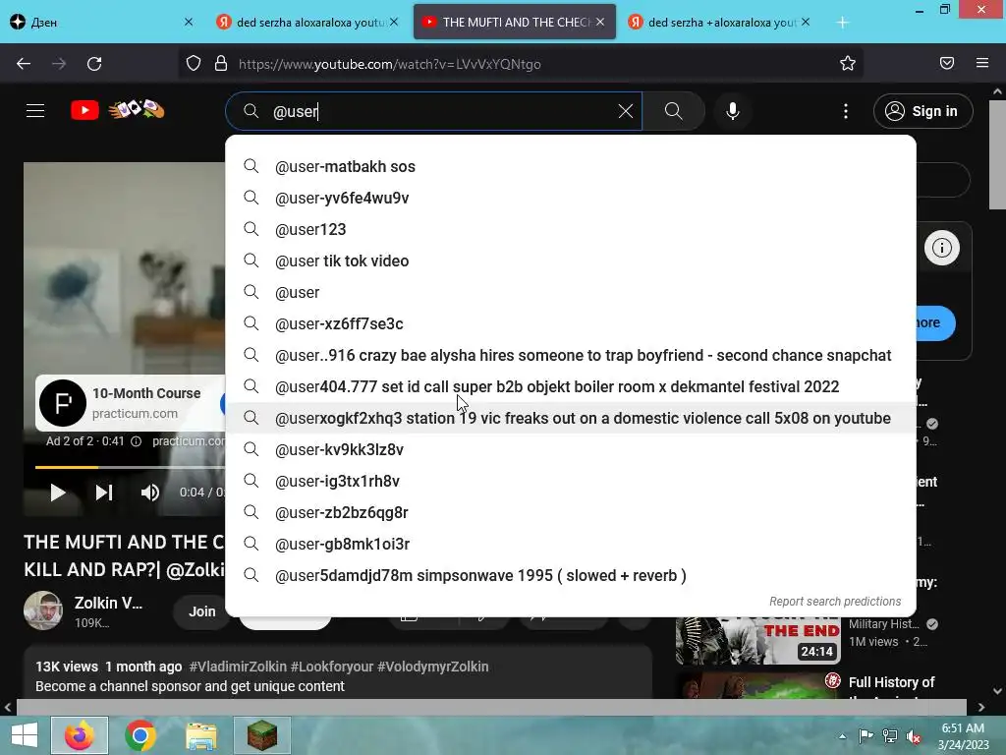Click the Sign in button
1006x755 pixels.
point(923,111)
